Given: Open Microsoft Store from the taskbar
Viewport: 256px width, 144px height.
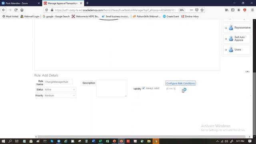Looking at the screenshot, I should pyautogui.click(x=31, y=141).
